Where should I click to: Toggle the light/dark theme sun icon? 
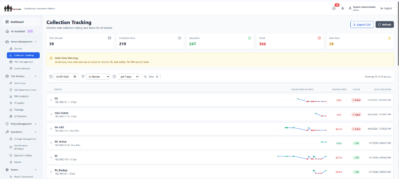point(343,9)
